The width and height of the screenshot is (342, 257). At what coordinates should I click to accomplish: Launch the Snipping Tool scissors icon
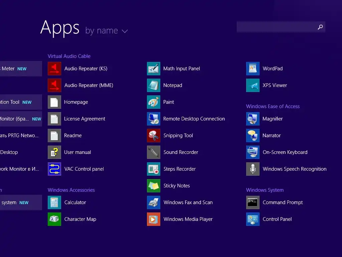pos(154,136)
